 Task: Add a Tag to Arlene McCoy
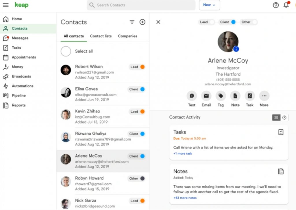221,96
